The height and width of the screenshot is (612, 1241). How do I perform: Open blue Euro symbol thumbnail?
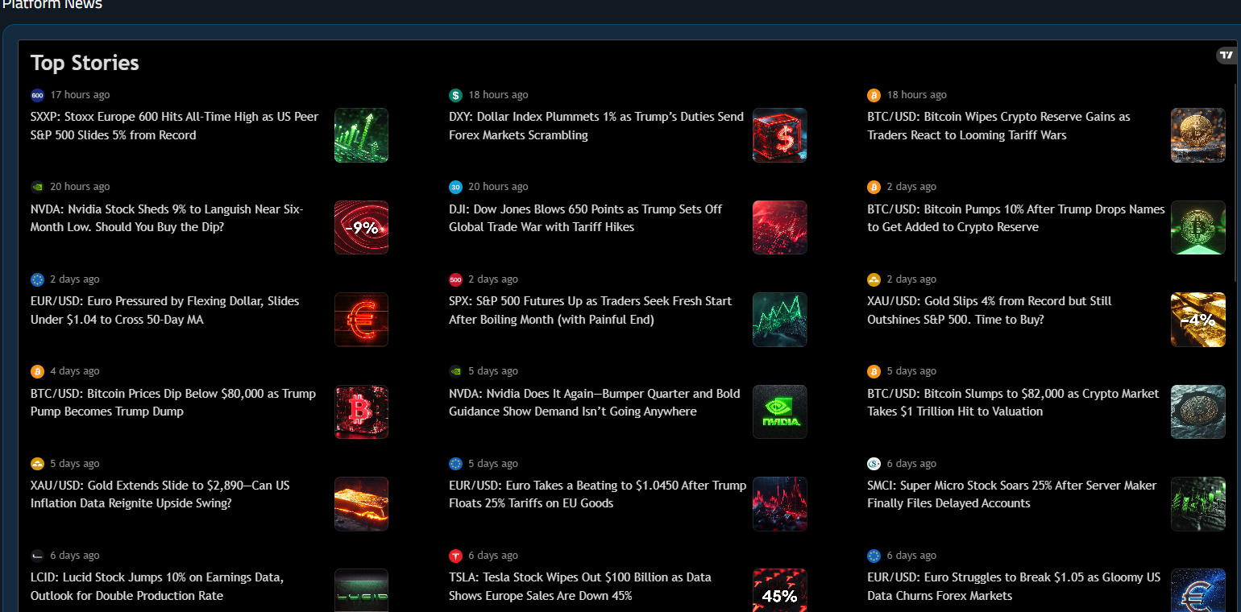(x=1197, y=590)
